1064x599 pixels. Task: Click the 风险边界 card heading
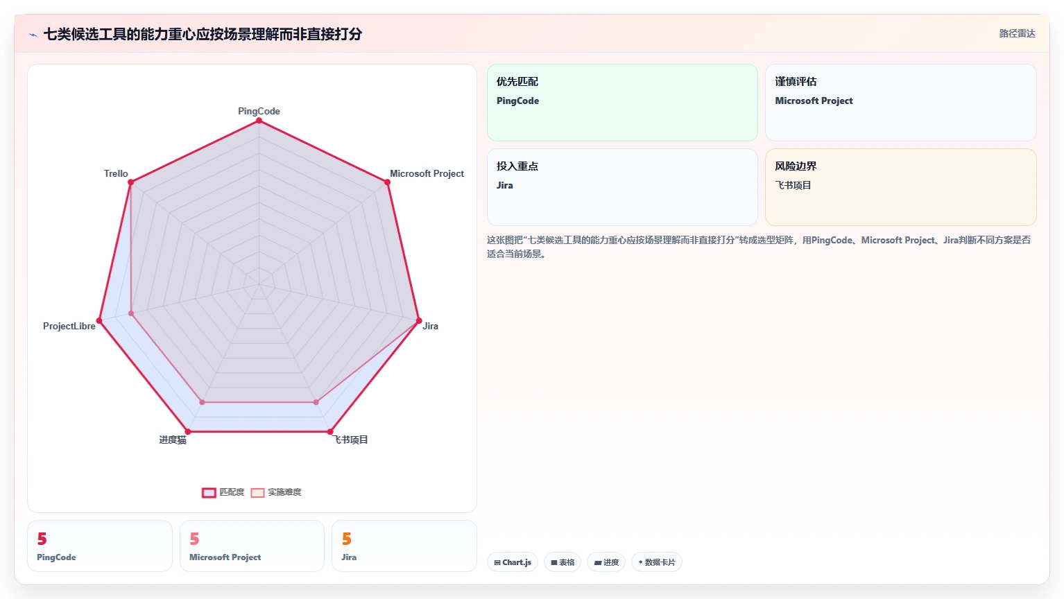[796, 166]
